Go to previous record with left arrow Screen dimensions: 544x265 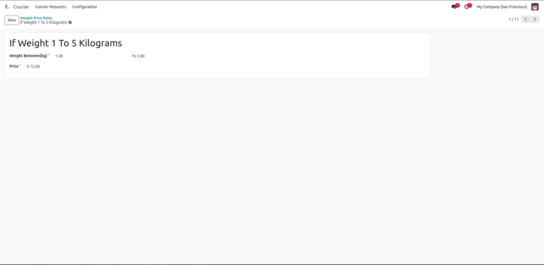point(526,19)
